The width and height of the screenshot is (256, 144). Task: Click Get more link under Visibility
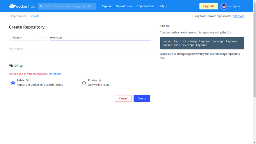(55, 74)
